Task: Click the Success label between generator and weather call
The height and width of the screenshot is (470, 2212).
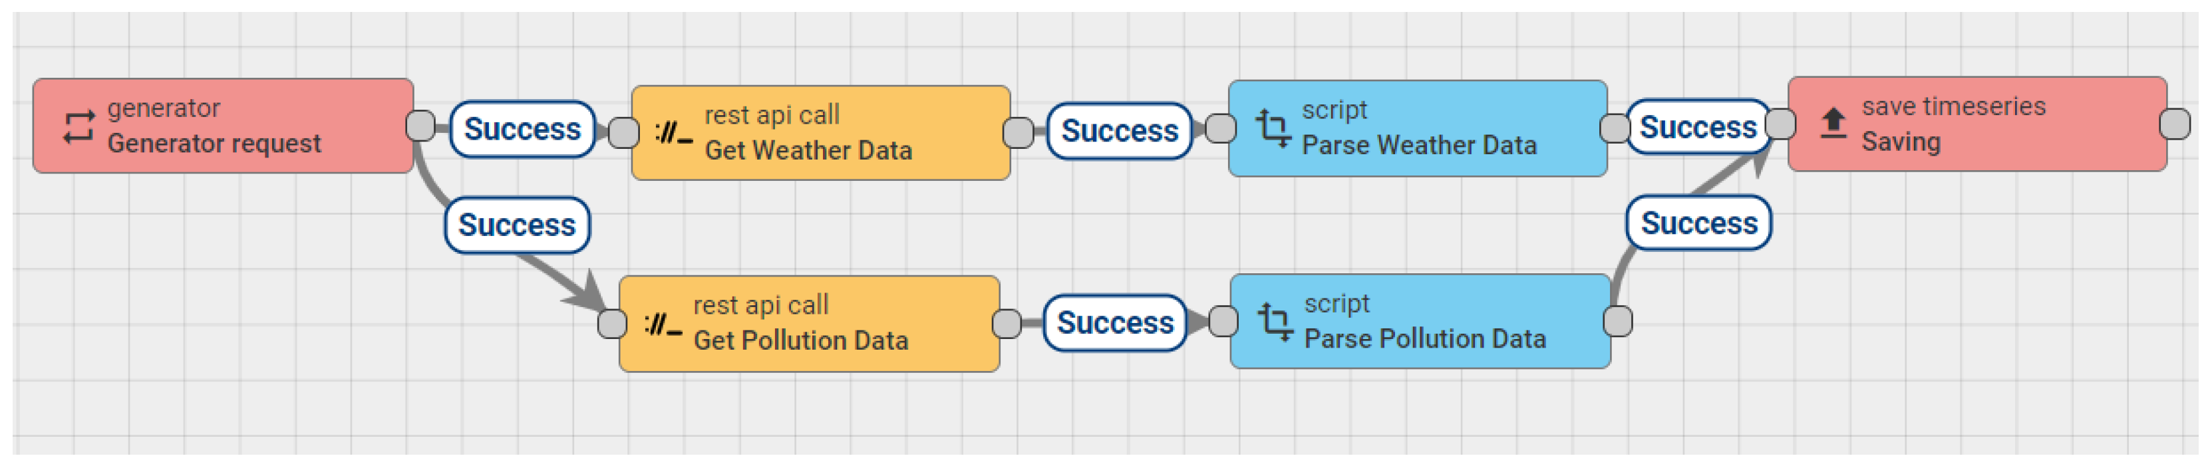Action: [522, 130]
